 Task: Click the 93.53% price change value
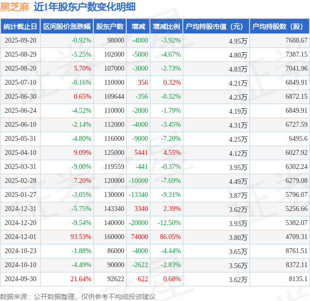(x=80, y=237)
